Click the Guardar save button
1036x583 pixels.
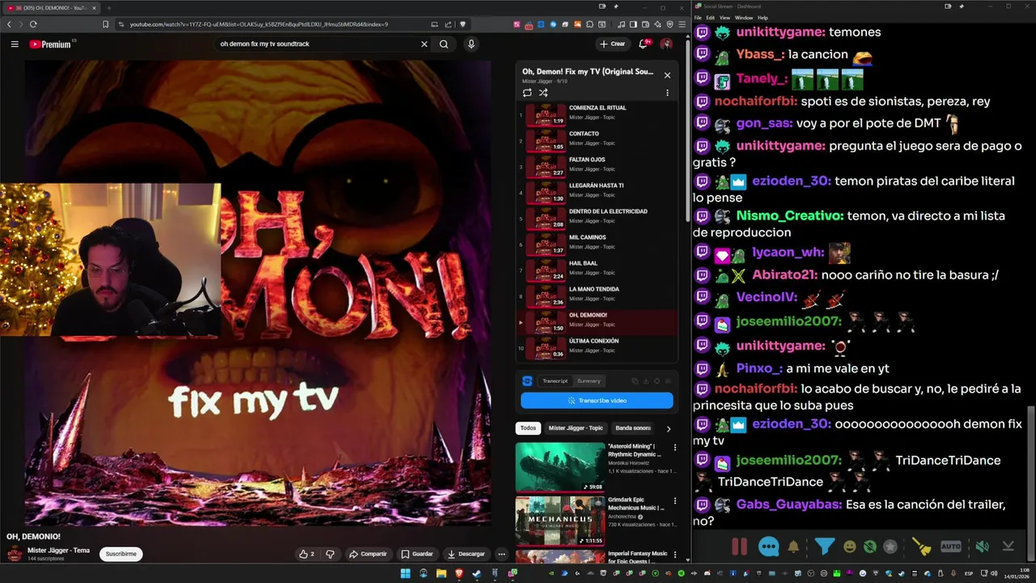[417, 554]
